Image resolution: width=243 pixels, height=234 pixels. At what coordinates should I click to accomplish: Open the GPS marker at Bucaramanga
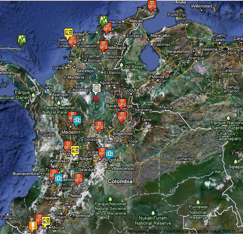122,104
